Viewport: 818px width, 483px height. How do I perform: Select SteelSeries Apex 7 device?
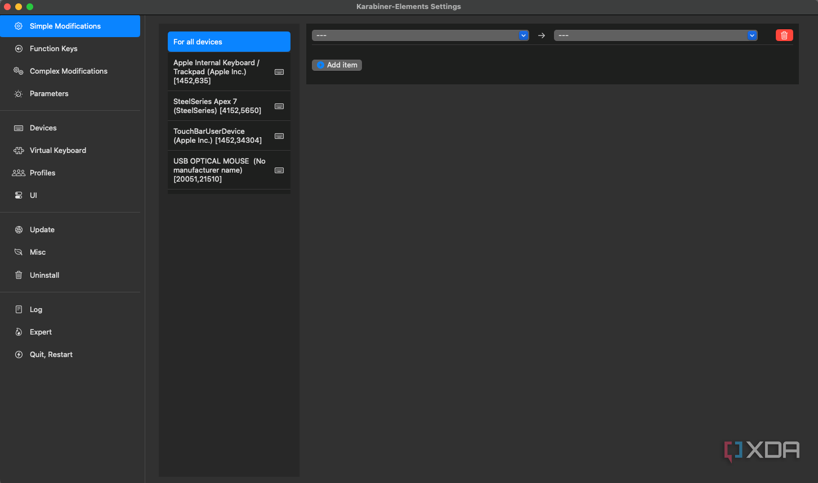click(229, 106)
